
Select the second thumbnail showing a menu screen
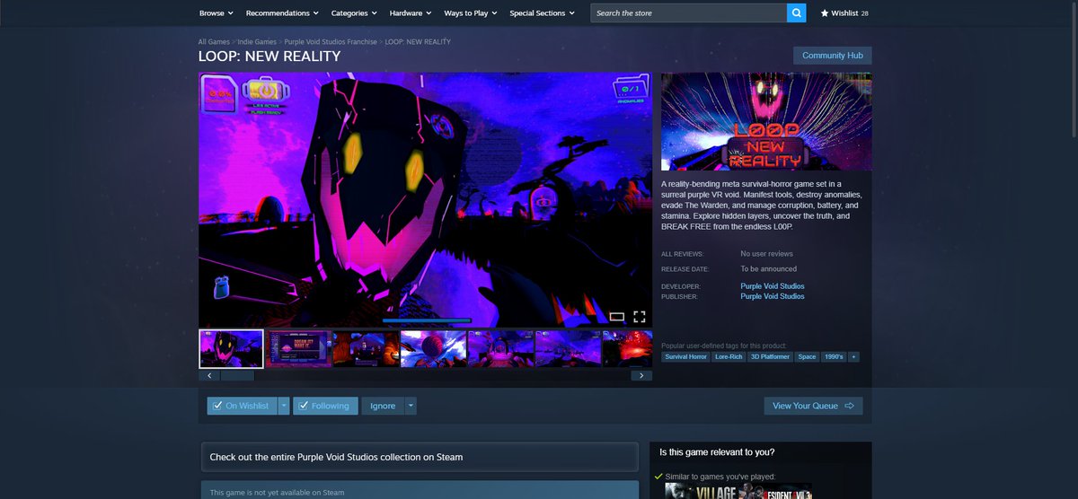[x=298, y=349]
